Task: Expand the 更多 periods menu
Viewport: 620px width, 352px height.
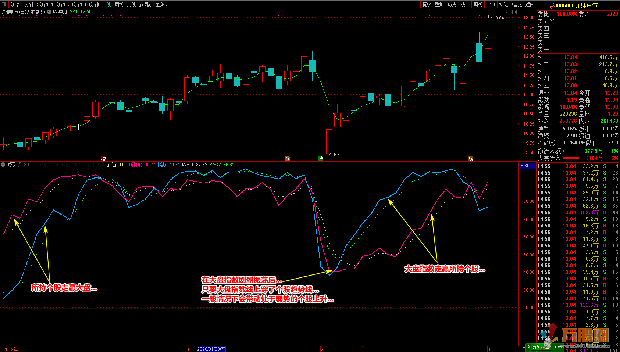Action: click(161, 4)
